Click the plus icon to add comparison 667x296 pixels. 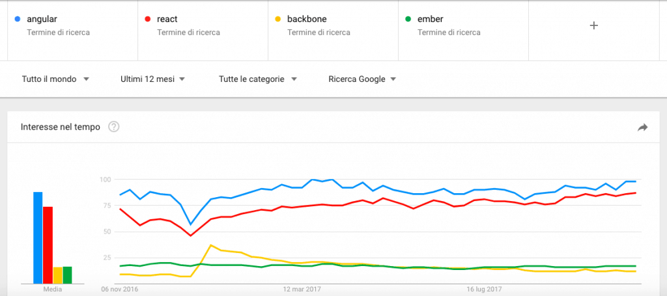coord(593,26)
